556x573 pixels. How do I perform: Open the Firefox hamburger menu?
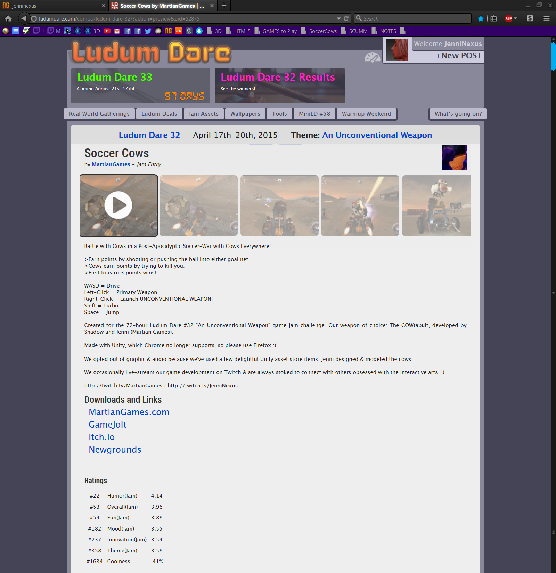click(547, 18)
